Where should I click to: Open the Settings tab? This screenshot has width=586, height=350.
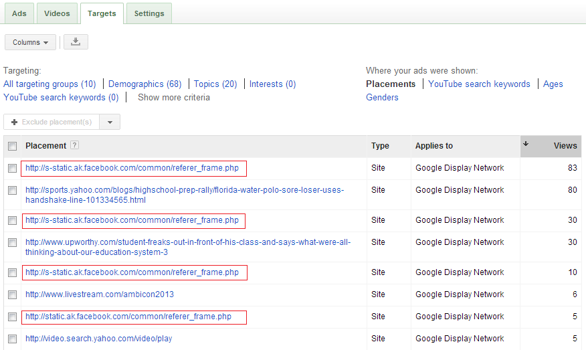pyautogui.click(x=149, y=13)
